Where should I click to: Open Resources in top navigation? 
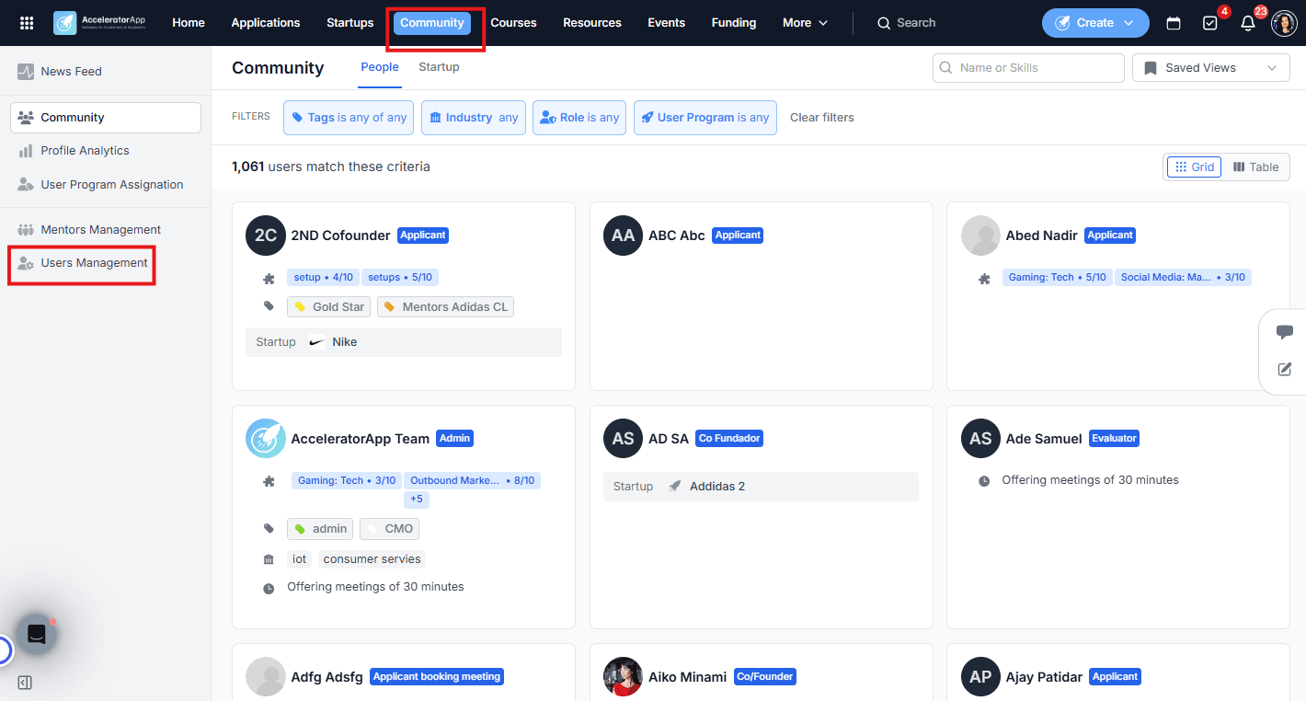tap(592, 23)
